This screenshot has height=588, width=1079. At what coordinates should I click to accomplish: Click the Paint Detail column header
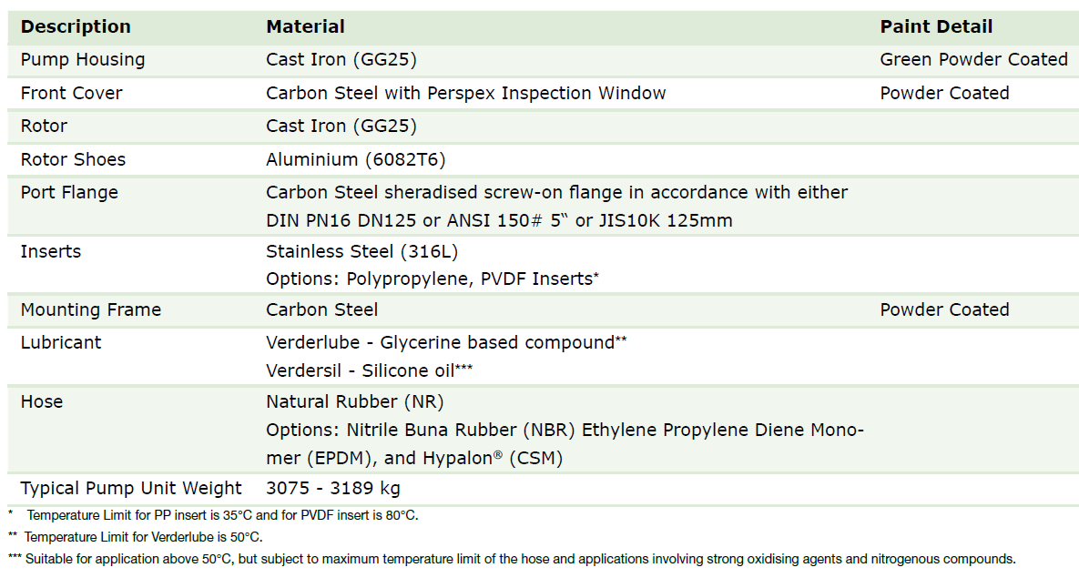click(936, 27)
